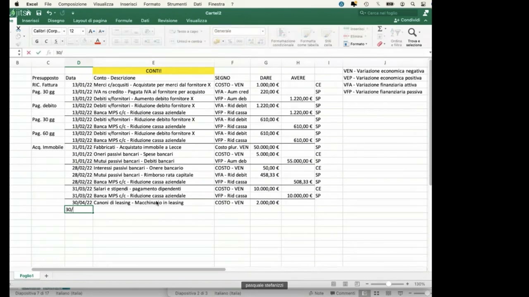Open the Composizione menu in menu bar
Screen dimensions: 529x297
click(72, 4)
